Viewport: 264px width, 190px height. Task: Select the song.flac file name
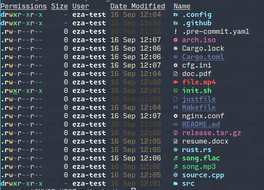click(201, 158)
